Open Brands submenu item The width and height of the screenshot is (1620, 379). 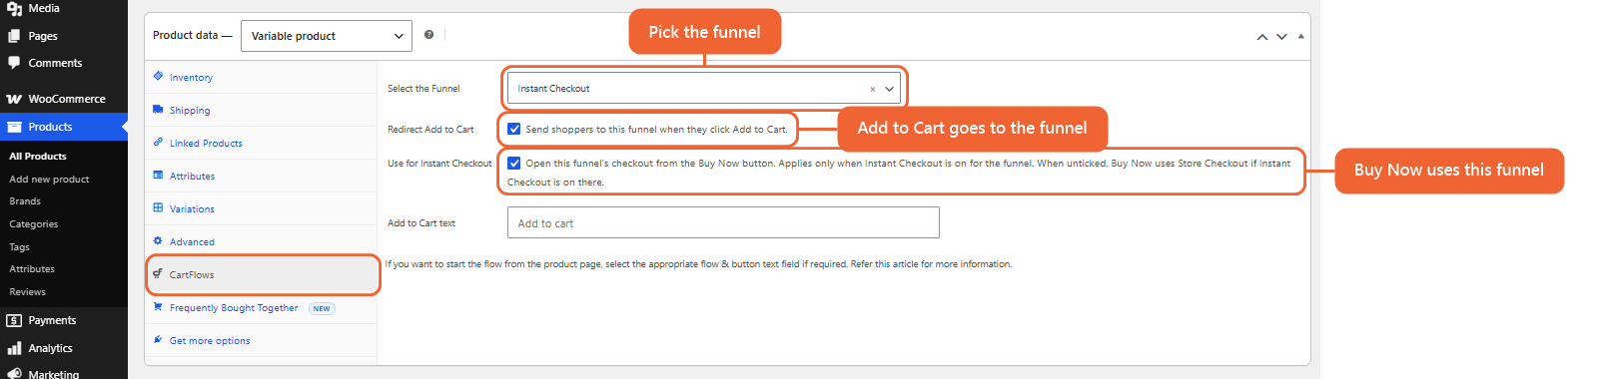[x=25, y=200]
